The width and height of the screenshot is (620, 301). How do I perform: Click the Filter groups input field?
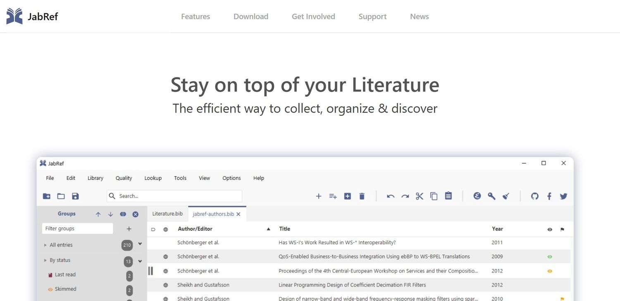tap(77, 229)
